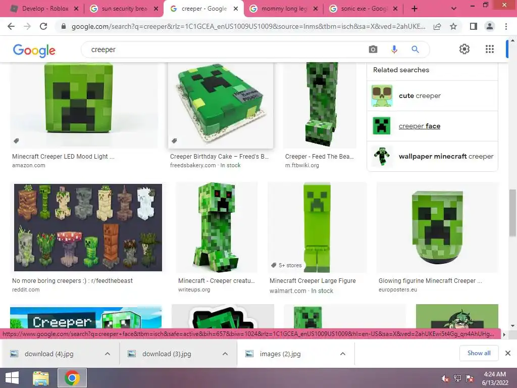Open the Creeper banner thumbnail at bottom
517x388 pixels.
pos(86,317)
